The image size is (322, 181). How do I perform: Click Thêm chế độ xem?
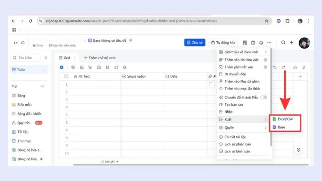click(100, 58)
